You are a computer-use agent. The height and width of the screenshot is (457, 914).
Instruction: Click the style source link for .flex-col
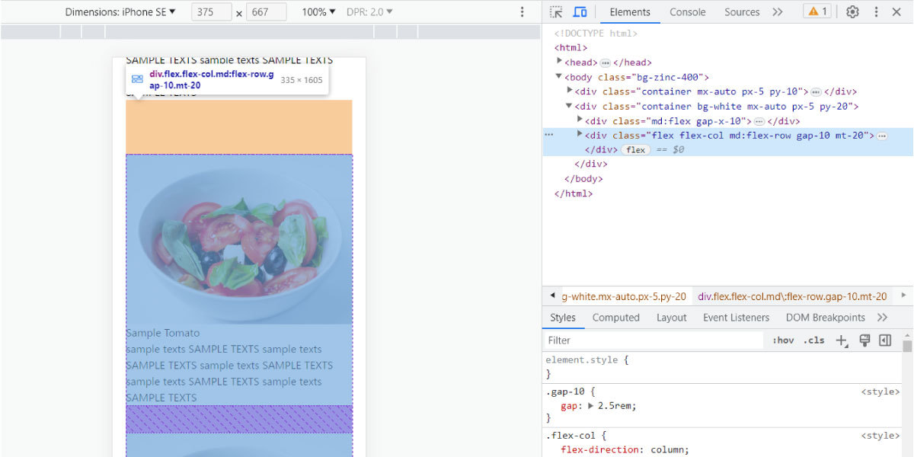880,436
